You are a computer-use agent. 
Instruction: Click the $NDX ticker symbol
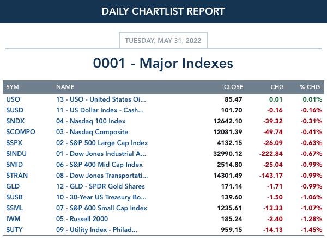pos(15,121)
